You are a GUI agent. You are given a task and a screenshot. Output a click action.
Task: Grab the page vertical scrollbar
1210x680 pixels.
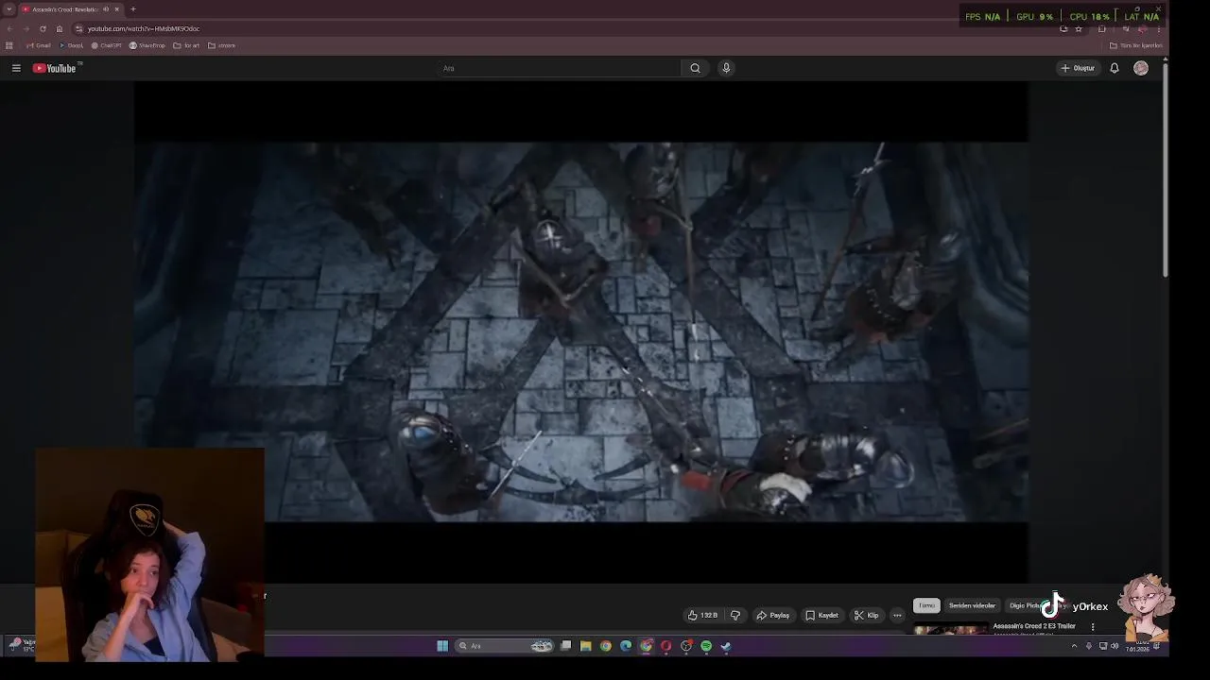[1166, 170]
